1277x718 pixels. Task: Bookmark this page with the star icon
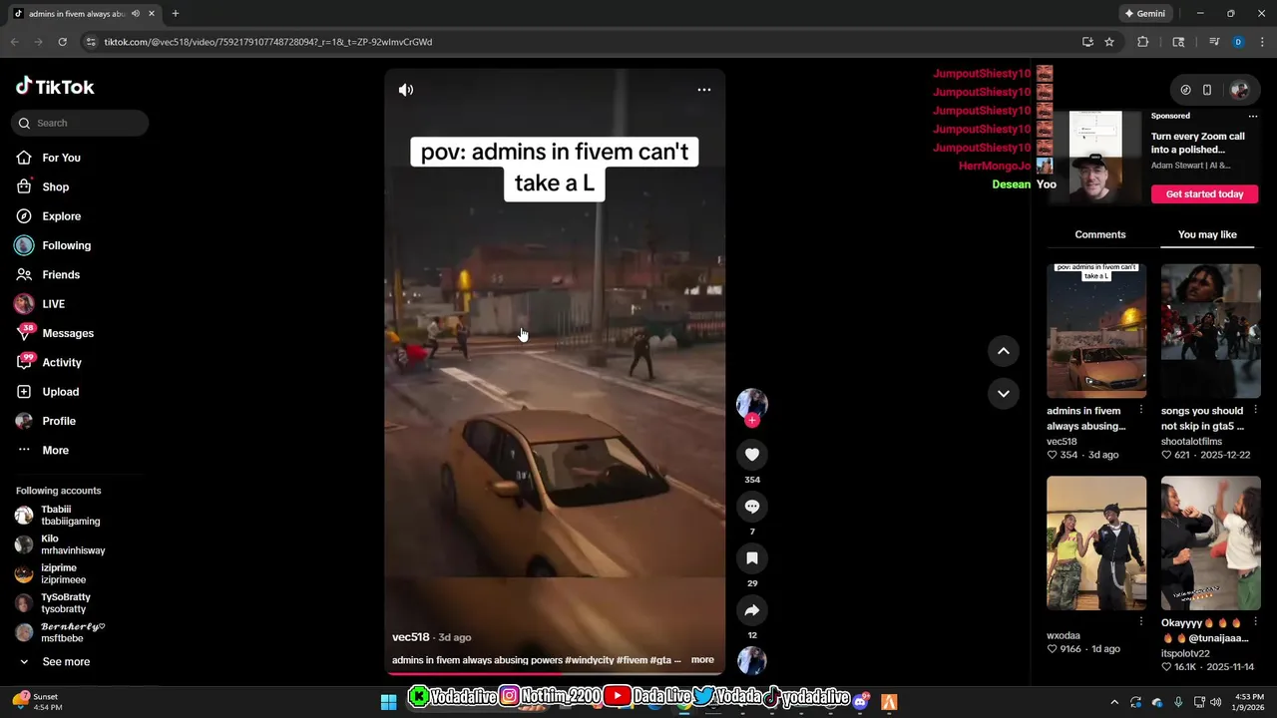[1109, 42]
